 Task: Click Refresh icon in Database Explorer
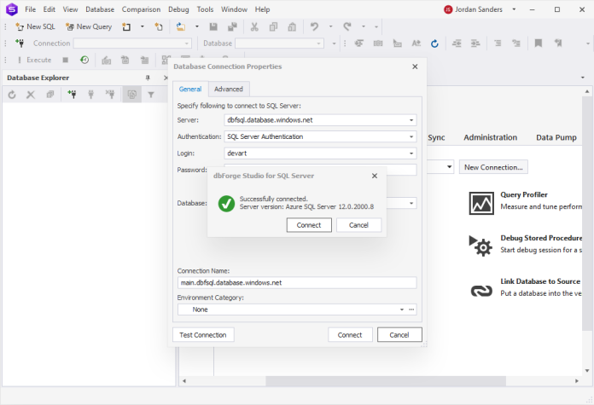12,95
